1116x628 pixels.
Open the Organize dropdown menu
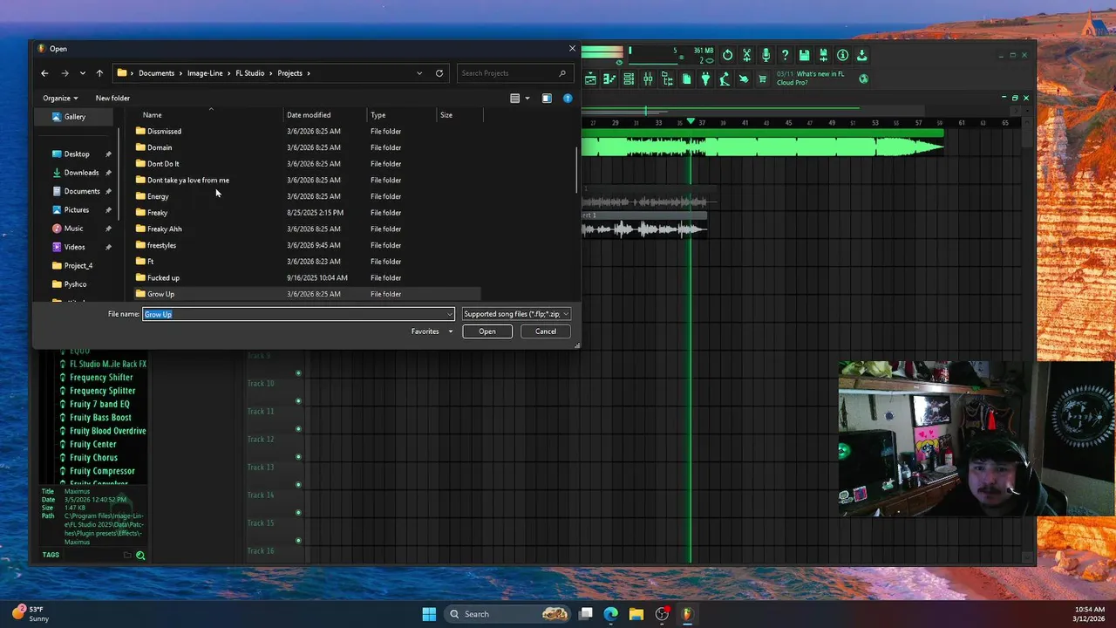pyautogui.click(x=60, y=99)
